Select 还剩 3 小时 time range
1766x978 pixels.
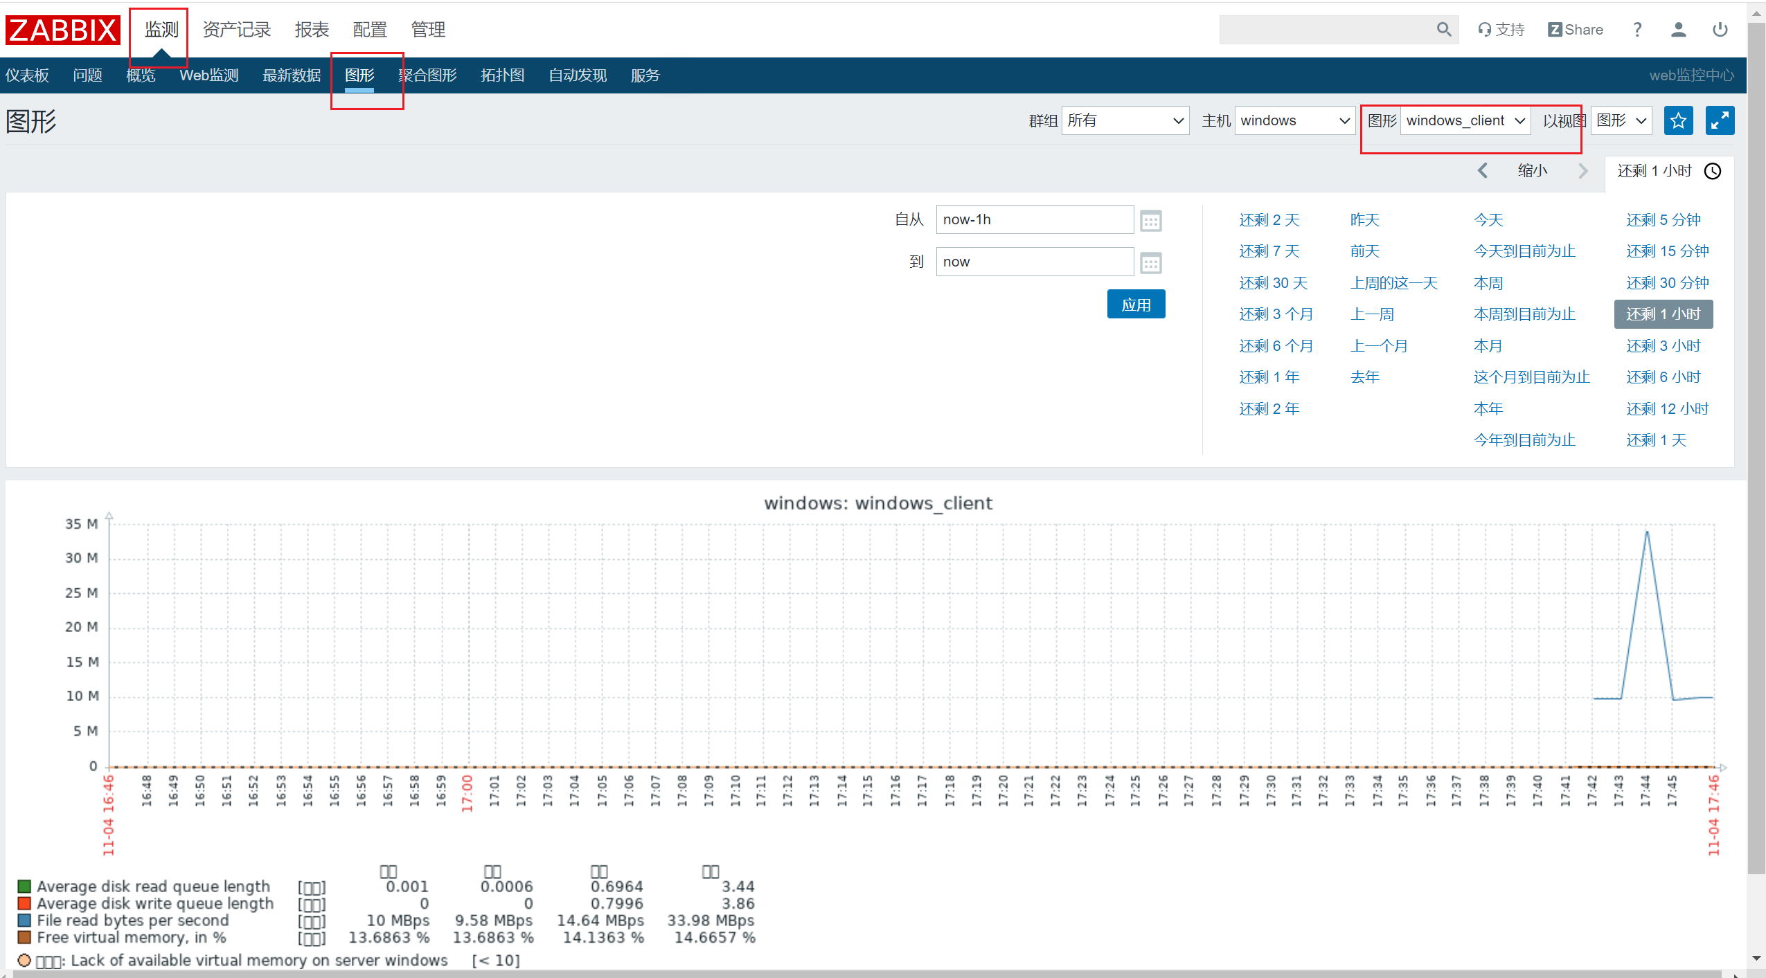[x=1664, y=346]
